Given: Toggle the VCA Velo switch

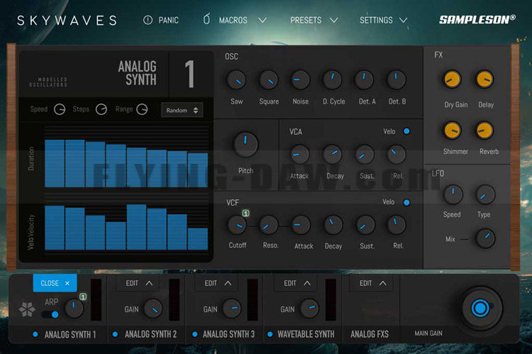Looking at the screenshot, I should click(406, 131).
